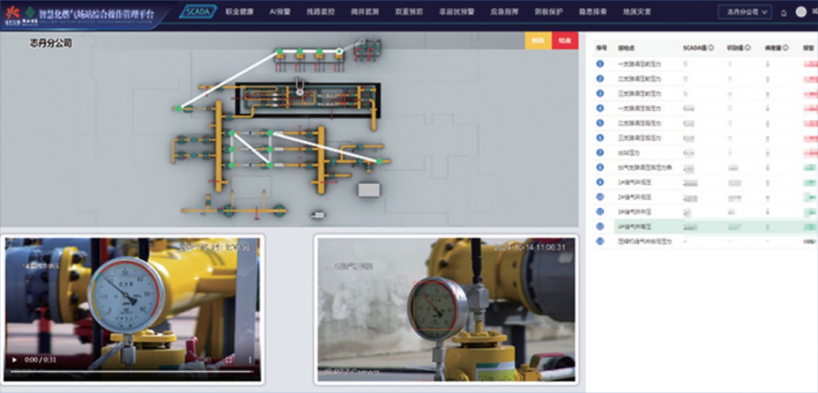Image resolution: width=818 pixels, height=393 pixels.
Task: Click the green status tag in row 9
Action: (x=810, y=182)
